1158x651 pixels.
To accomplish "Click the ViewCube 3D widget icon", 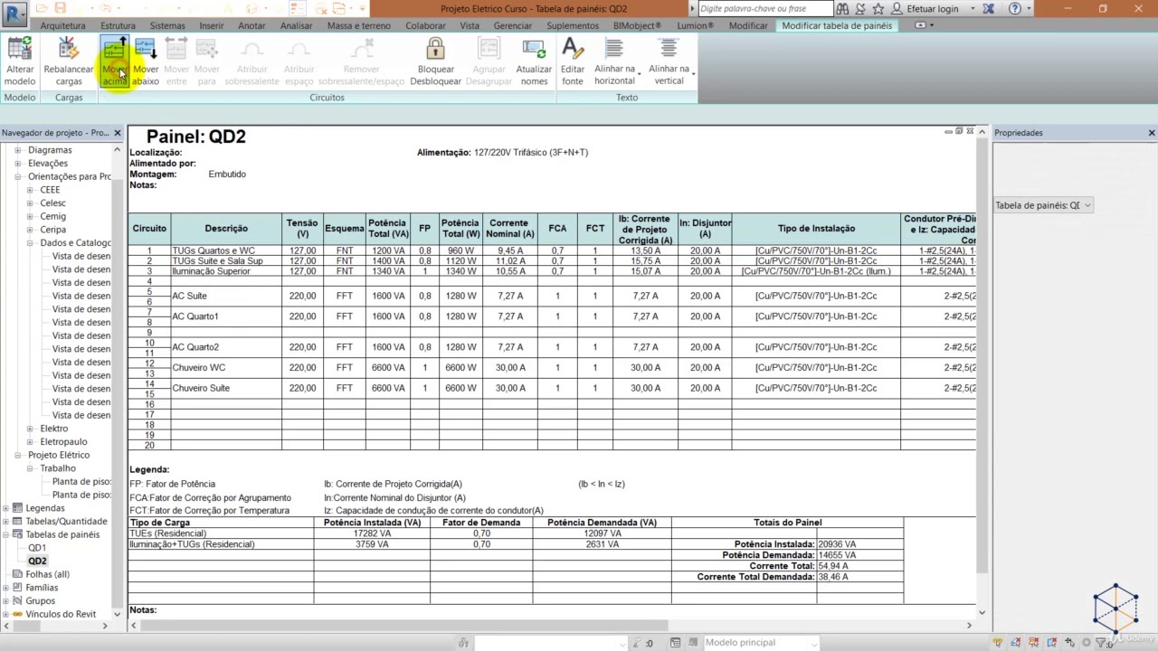I will [x=1115, y=608].
